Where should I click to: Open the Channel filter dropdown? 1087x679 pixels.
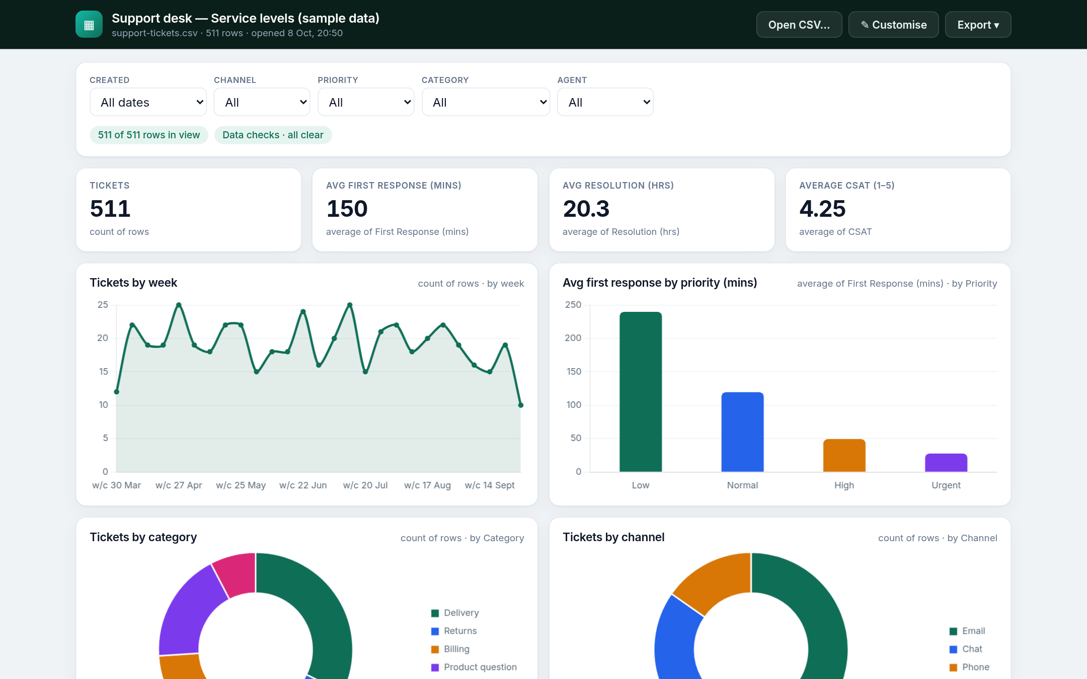pos(262,102)
